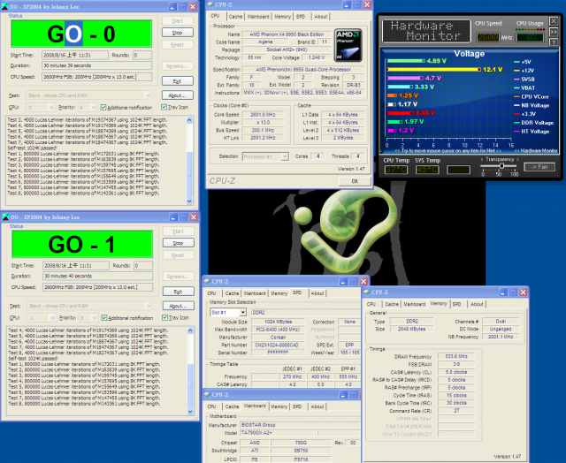Click CPU-Z Mainboard window title icon
Viewport: 566px width, 463px height.
(207, 394)
